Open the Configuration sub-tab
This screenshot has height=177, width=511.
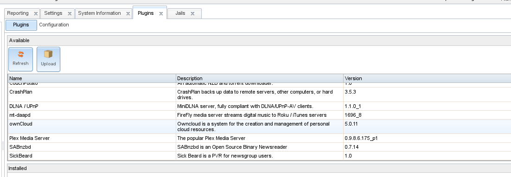coord(54,25)
